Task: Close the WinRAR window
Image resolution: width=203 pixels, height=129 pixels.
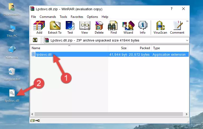Action: tap(183, 9)
